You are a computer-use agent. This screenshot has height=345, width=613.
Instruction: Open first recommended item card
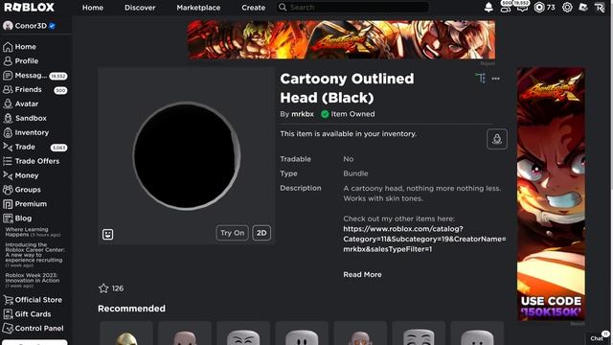pyautogui.click(x=126, y=333)
